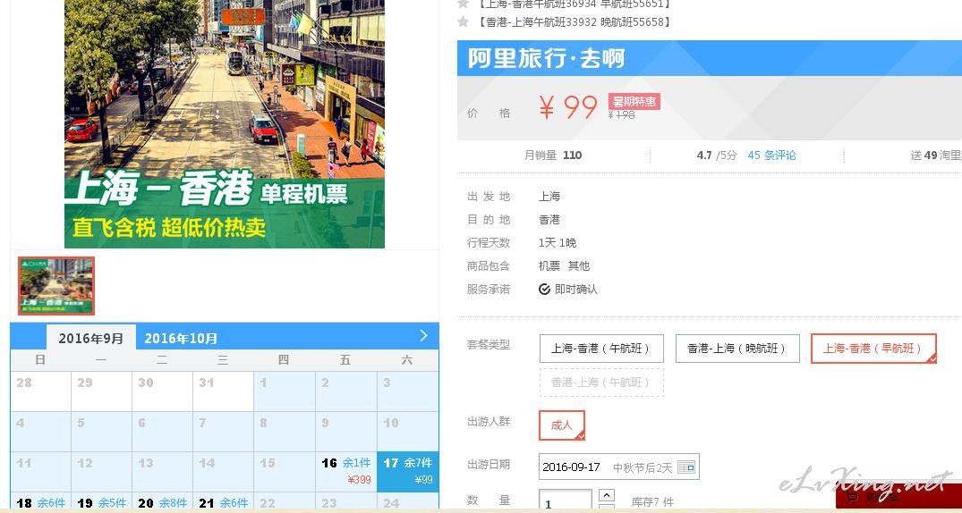Select the product thumbnail below main photo

[56, 286]
